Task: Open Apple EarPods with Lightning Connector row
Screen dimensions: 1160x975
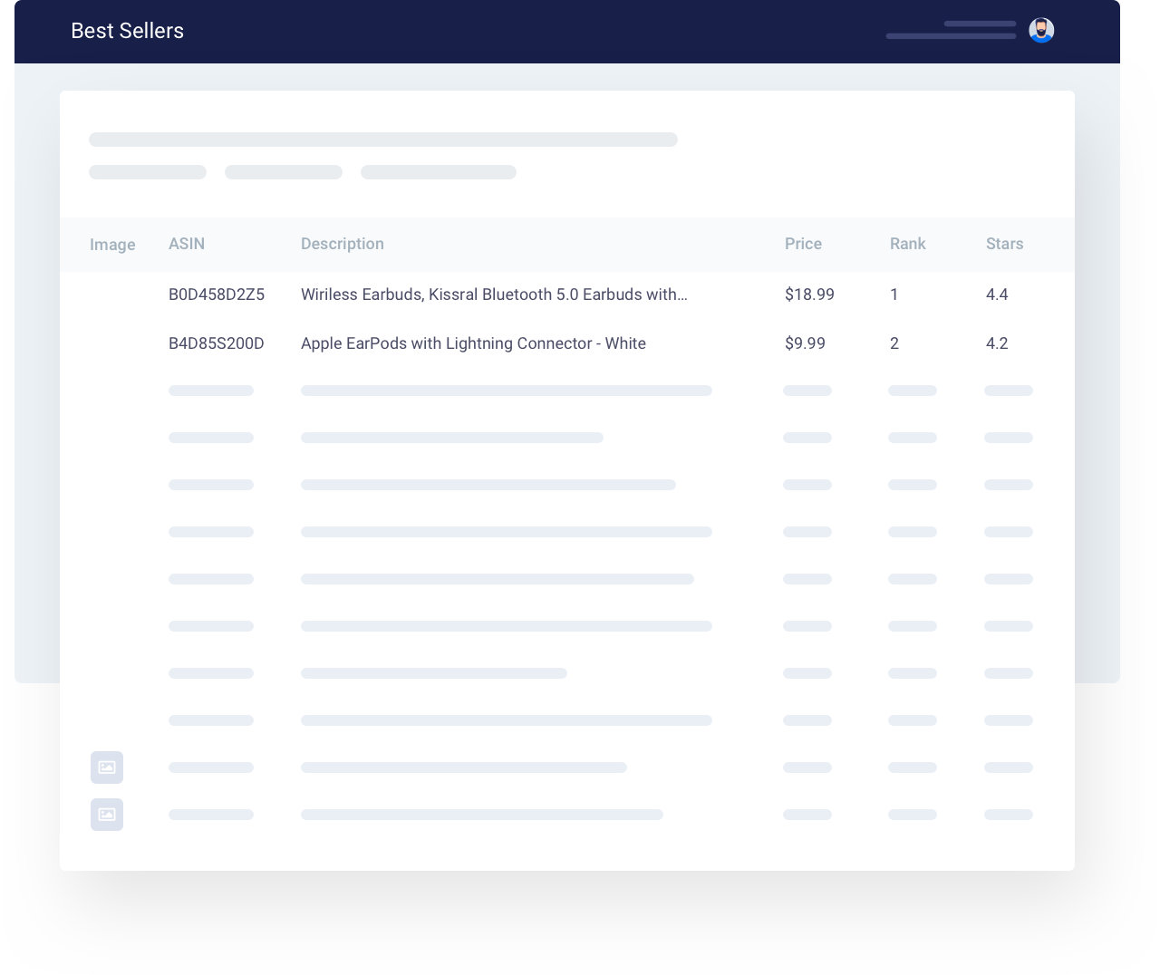Action: coord(473,343)
